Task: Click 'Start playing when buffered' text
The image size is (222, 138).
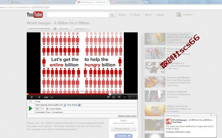Action: (x=49, y=105)
